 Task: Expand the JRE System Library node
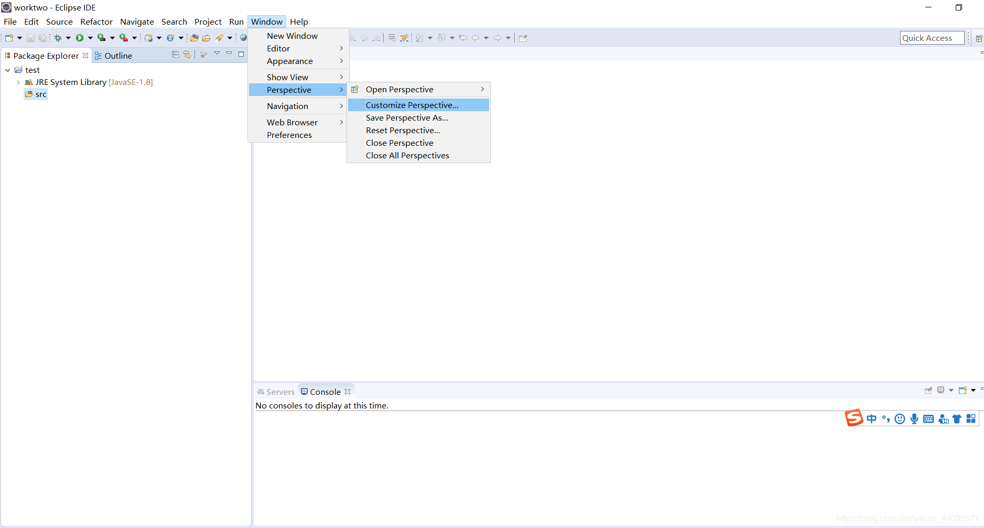(x=18, y=82)
